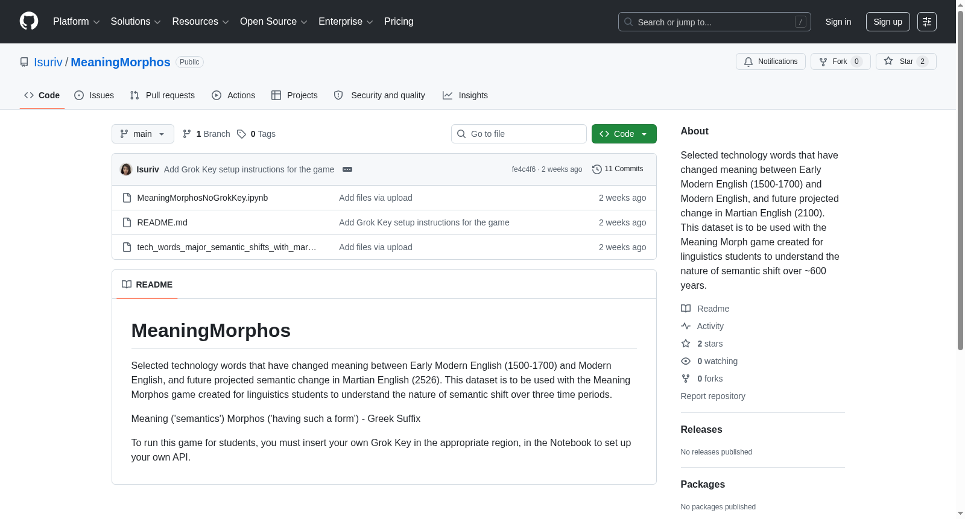Open latest commit message about Grok Key
Viewport: 965px width, 519px height.
249,169
